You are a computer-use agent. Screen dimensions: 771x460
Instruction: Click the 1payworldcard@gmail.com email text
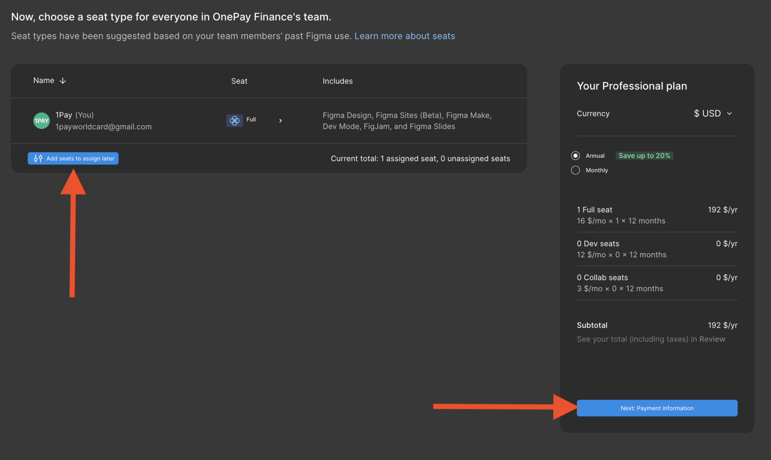point(104,127)
